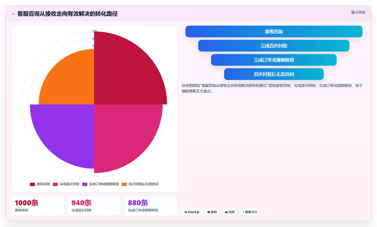Screen dimensions: 377x227
Task: Click the description paragraph under the funnel
Action: [272, 88]
